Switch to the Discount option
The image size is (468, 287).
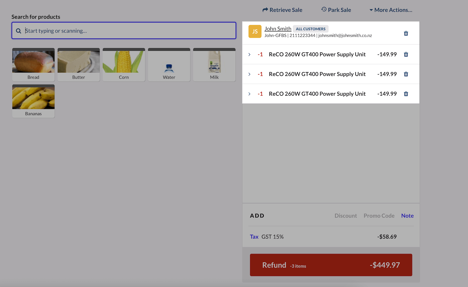coord(346,216)
